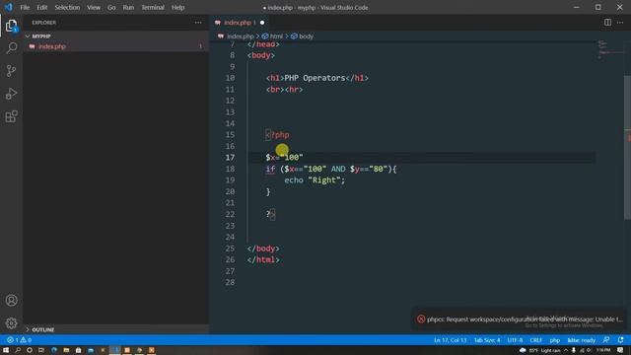Image resolution: width=631 pixels, height=355 pixels.
Task: Click the editor minimap
Action: [x=610, y=50]
